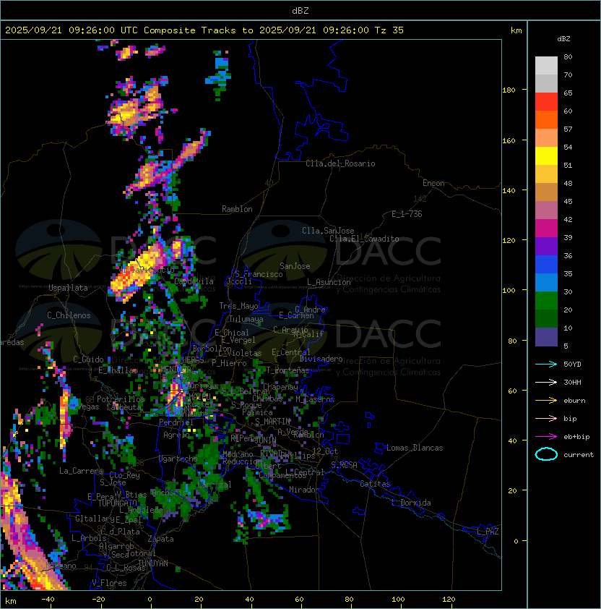Select the 'S_MARTIN' map label
The height and width of the screenshot is (609, 601).
tap(273, 422)
